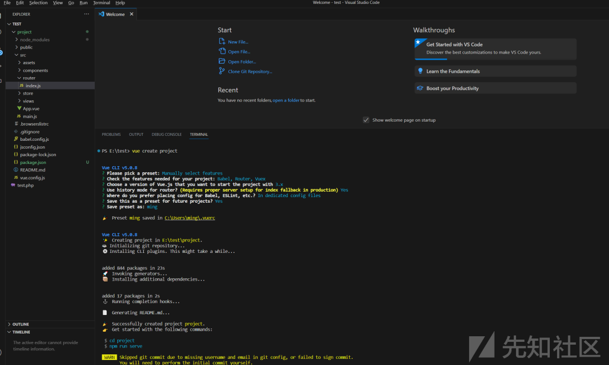Expand the assets folder

(19, 62)
